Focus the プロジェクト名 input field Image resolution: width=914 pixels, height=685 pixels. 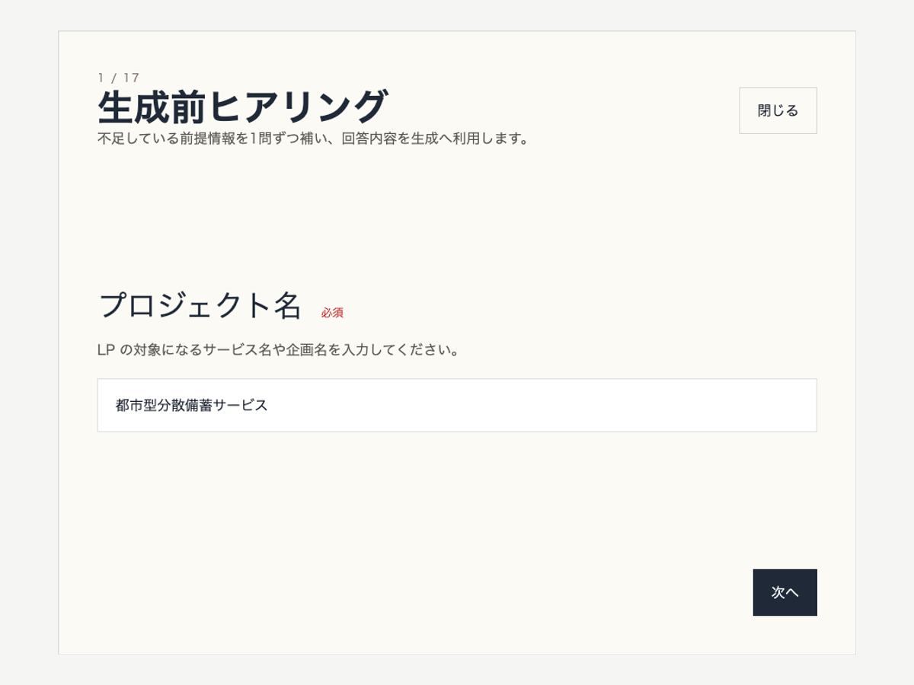pos(457,405)
